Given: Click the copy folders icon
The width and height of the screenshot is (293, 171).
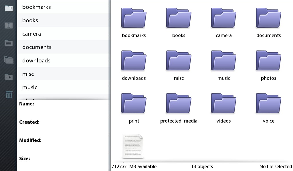Looking at the screenshot, I should click(9, 60).
